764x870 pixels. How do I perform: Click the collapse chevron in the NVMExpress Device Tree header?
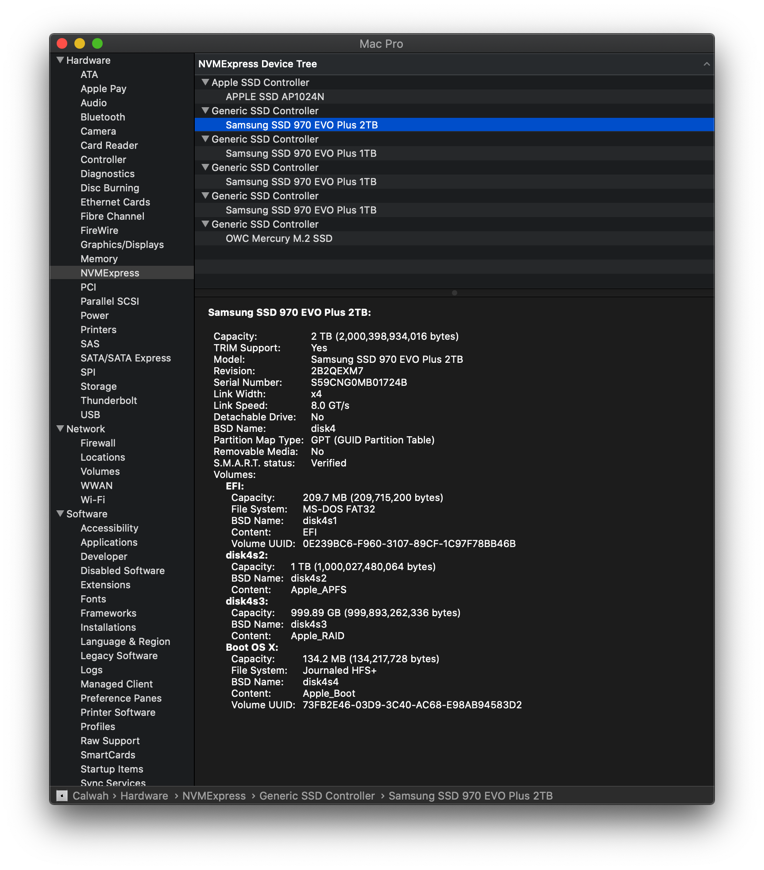[x=706, y=64]
